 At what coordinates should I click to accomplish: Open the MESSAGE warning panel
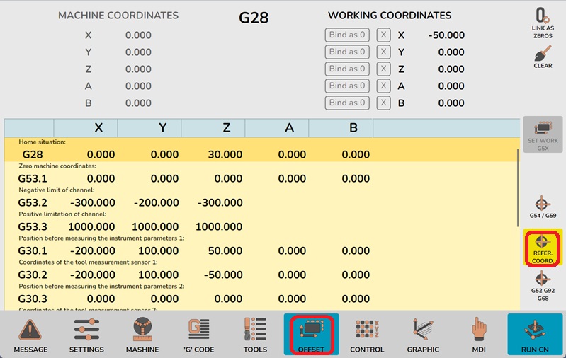coord(30,335)
